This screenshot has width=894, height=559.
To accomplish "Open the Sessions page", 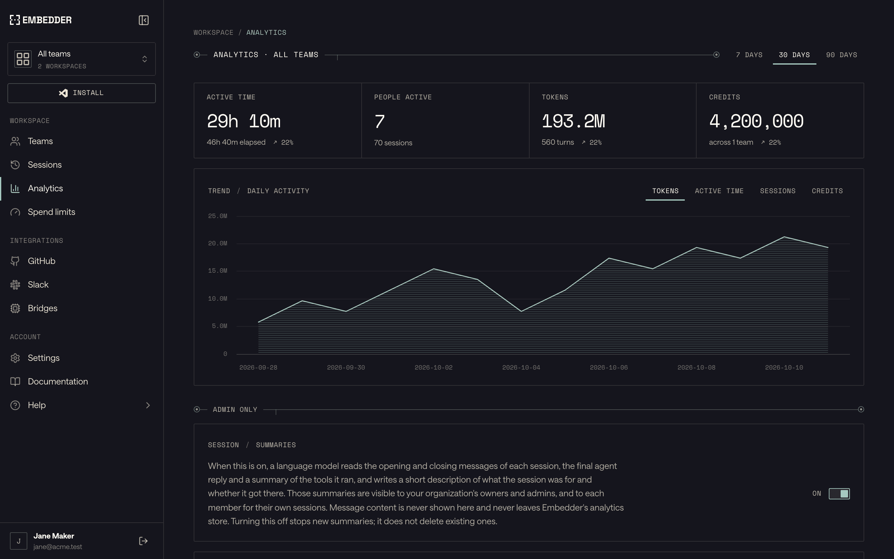I will click(82, 165).
